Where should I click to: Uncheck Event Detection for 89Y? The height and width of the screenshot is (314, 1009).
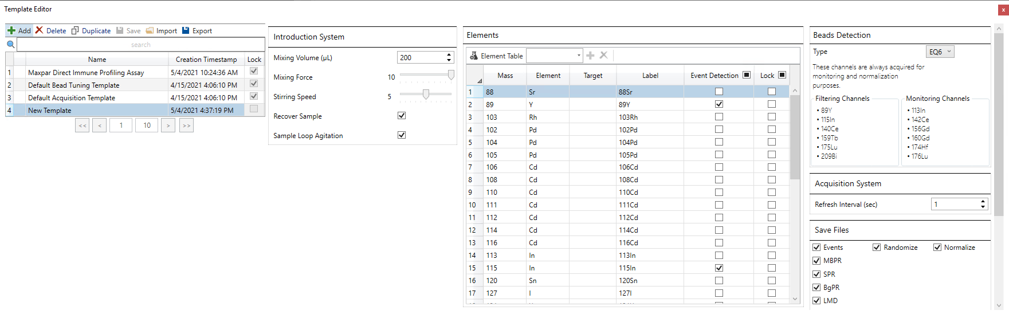(x=719, y=104)
